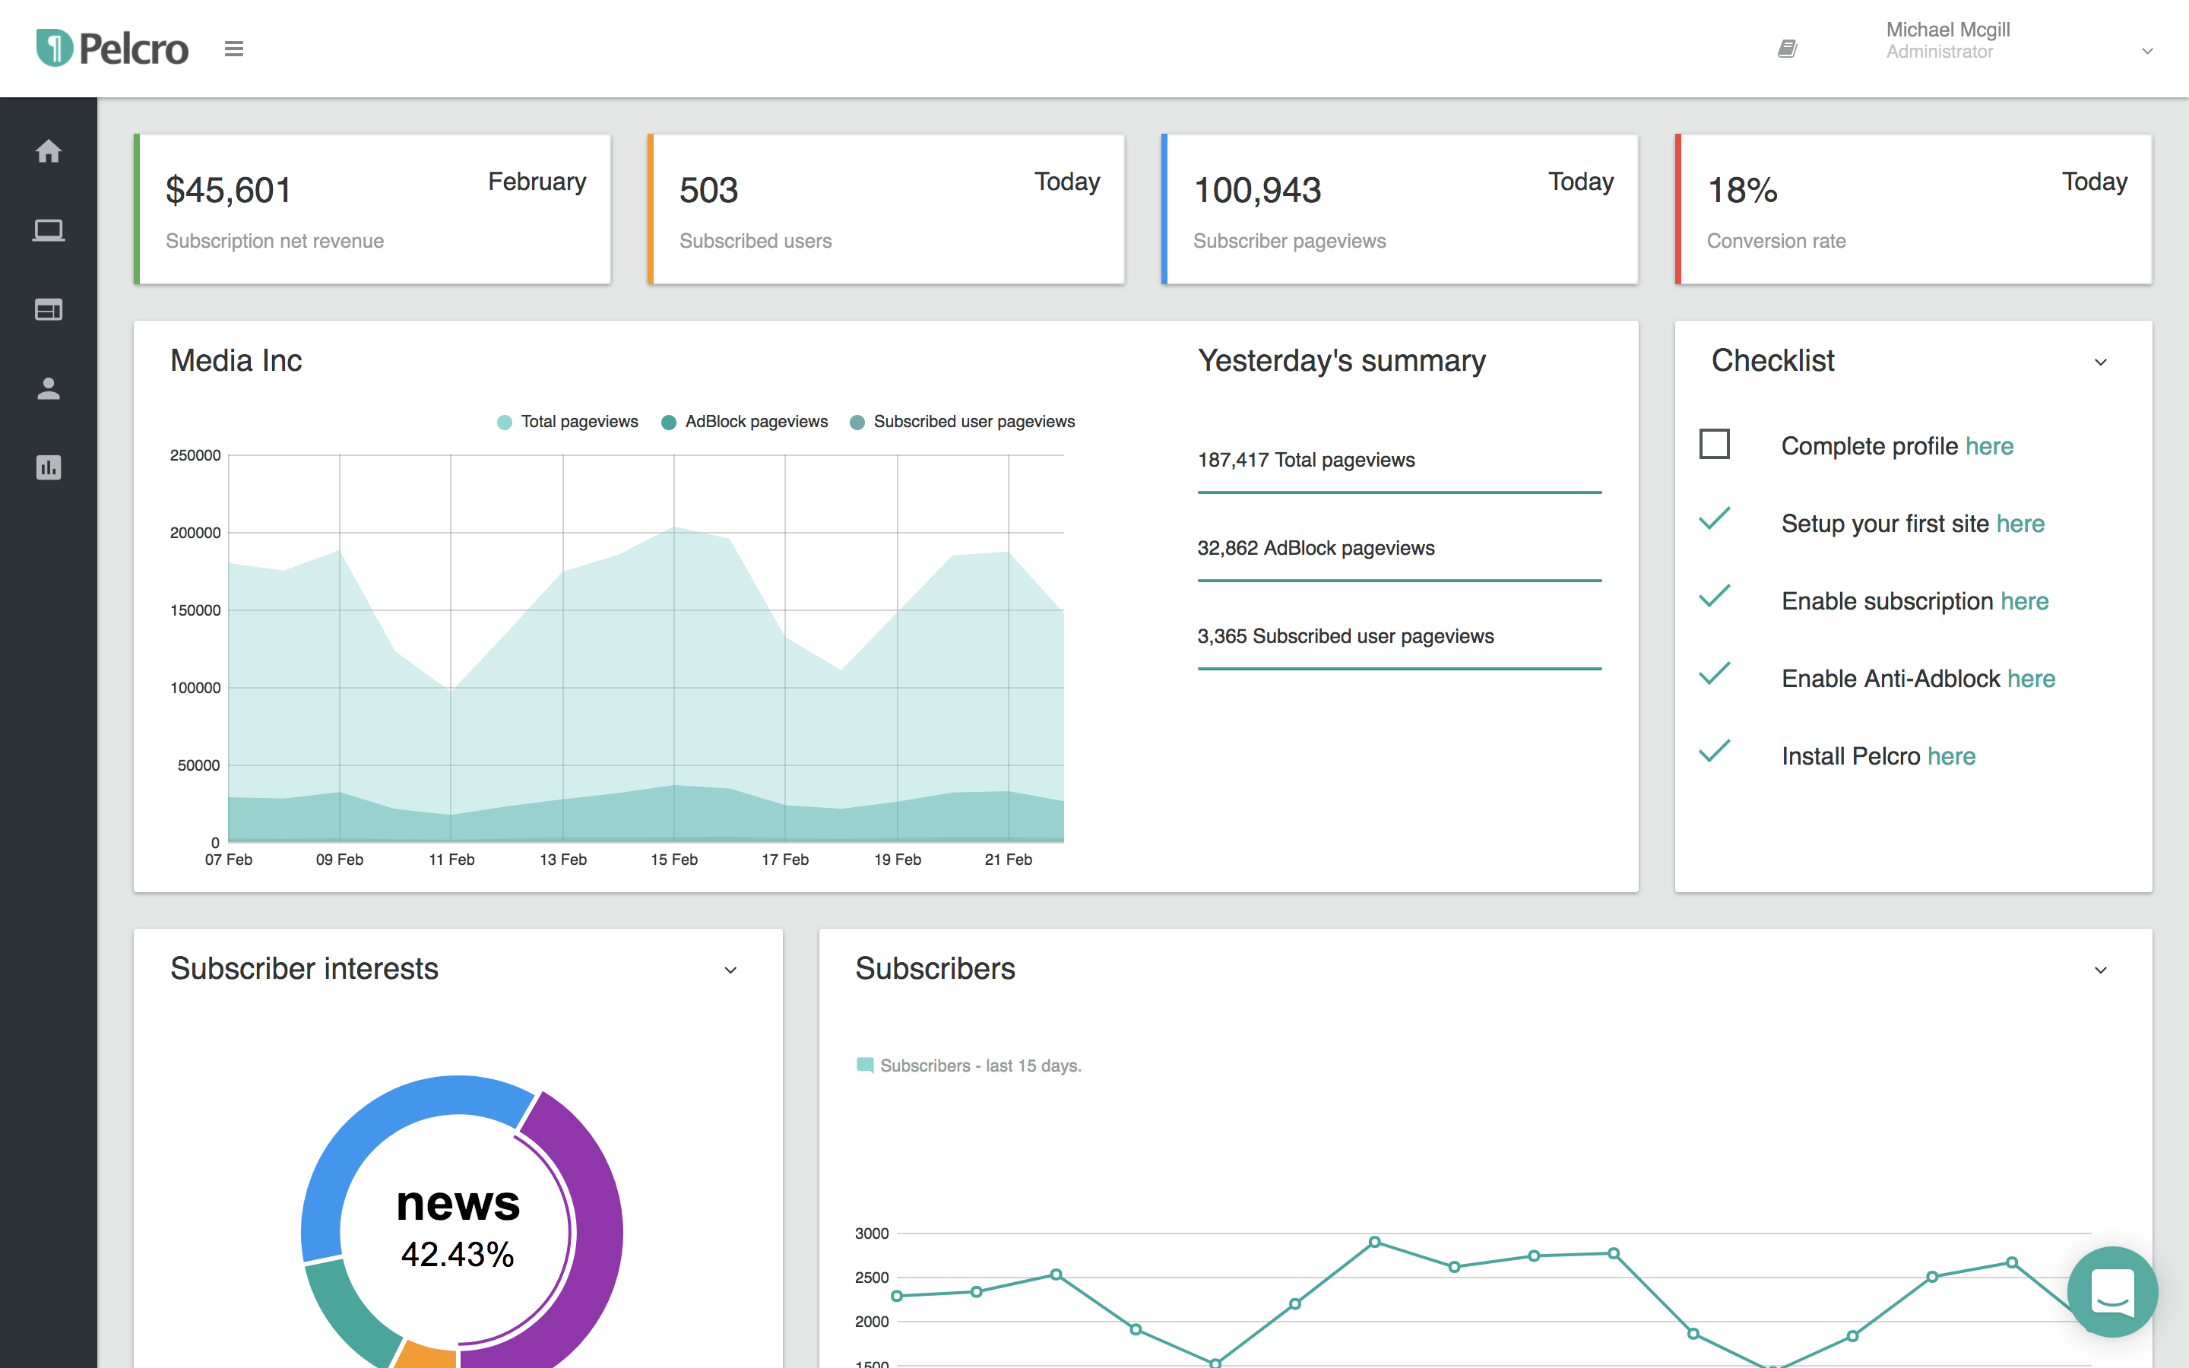
Task: Open the Home sidebar icon
Action: click(49, 151)
